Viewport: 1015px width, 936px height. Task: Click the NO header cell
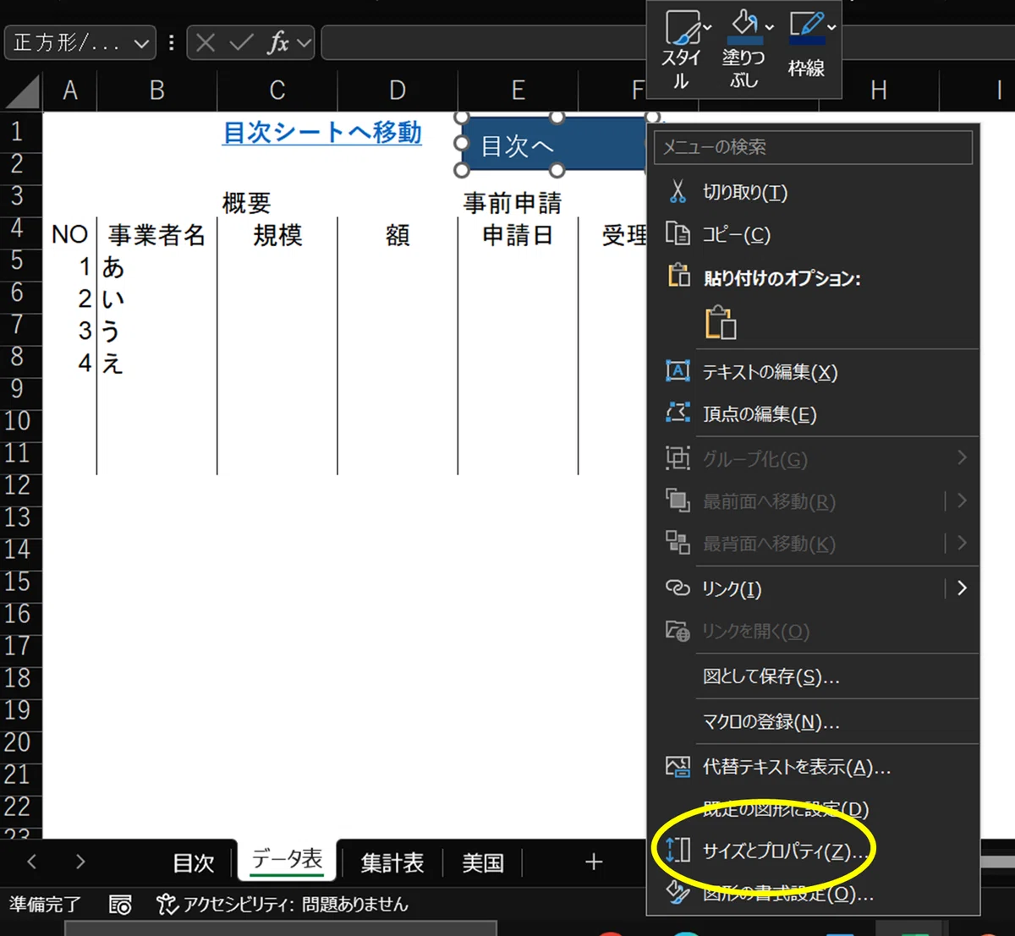[70, 234]
